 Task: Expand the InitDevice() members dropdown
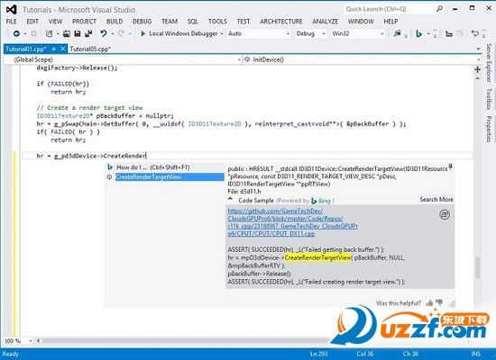[479, 59]
